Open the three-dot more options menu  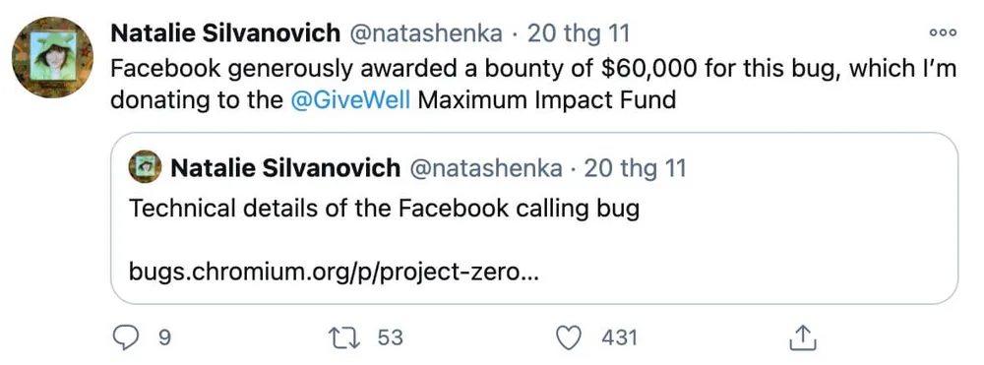[x=944, y=33]
